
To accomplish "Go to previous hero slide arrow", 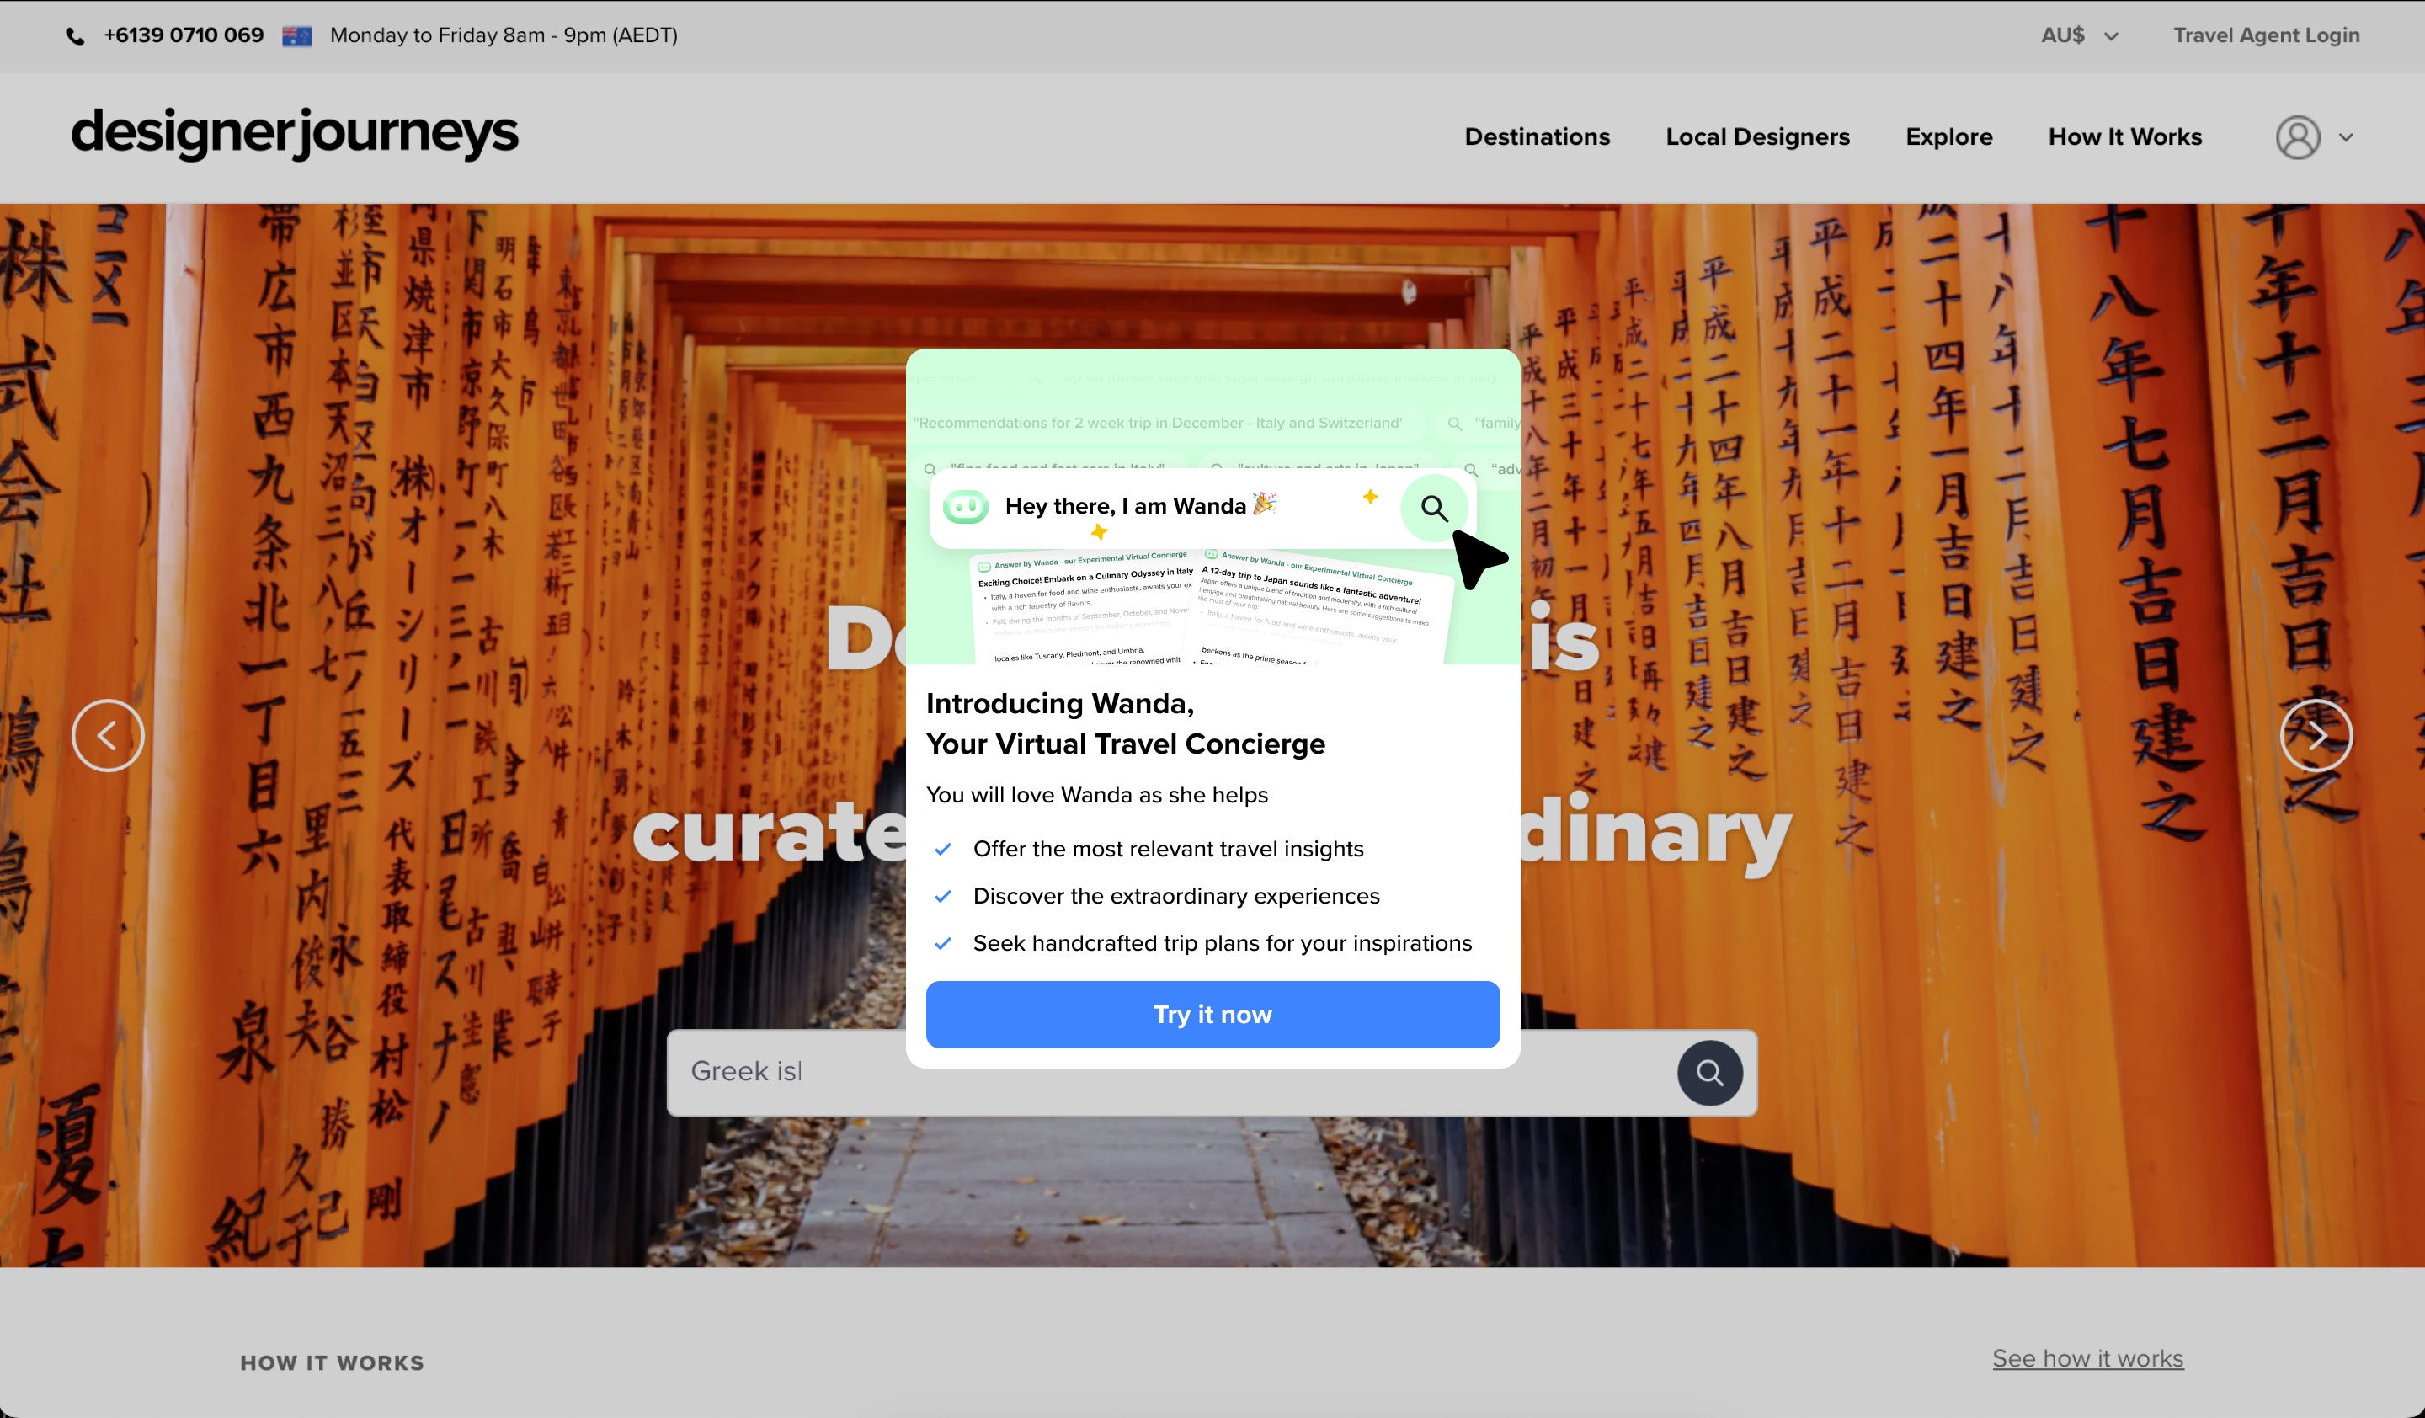I will (108, 735).
